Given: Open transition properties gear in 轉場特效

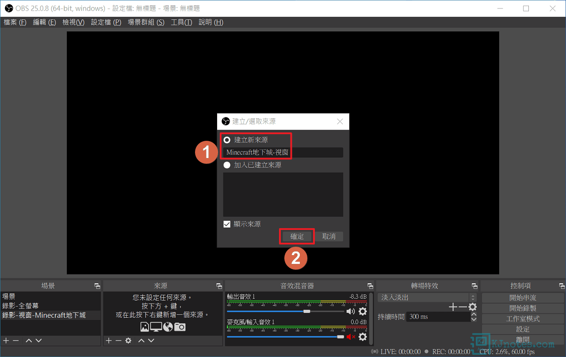Looking at the screenshot, I should pyautogui.click(x=473, y=307).
